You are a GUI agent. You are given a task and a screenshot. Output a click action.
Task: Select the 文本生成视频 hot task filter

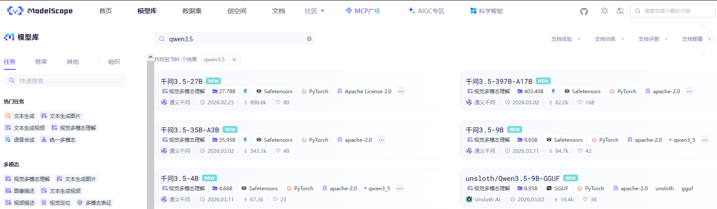point(25,128)
